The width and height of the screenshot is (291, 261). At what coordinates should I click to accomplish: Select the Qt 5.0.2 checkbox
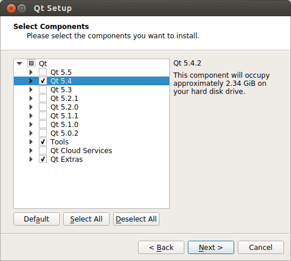tap(43, 133)
